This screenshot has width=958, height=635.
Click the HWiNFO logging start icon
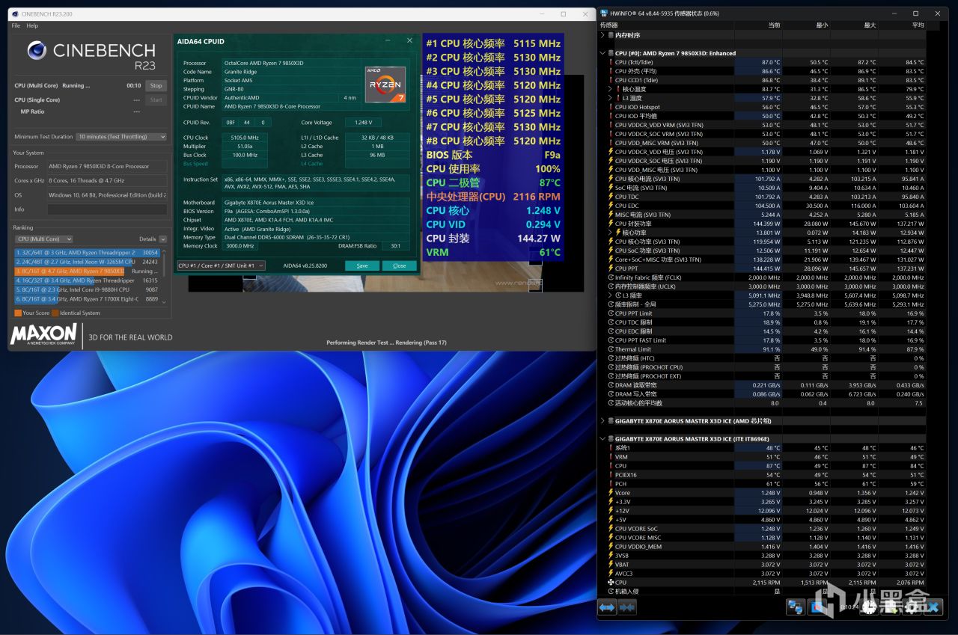(x=891, y=607)
